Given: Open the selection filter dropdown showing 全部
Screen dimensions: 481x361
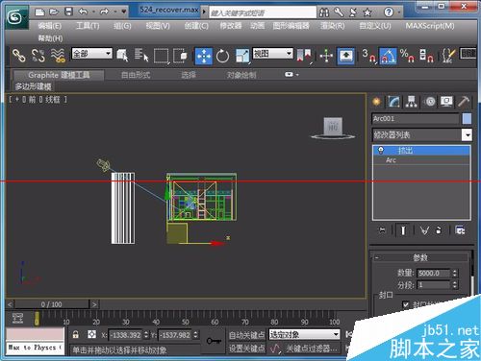Looking at the screenshot, I should (91, 53).
